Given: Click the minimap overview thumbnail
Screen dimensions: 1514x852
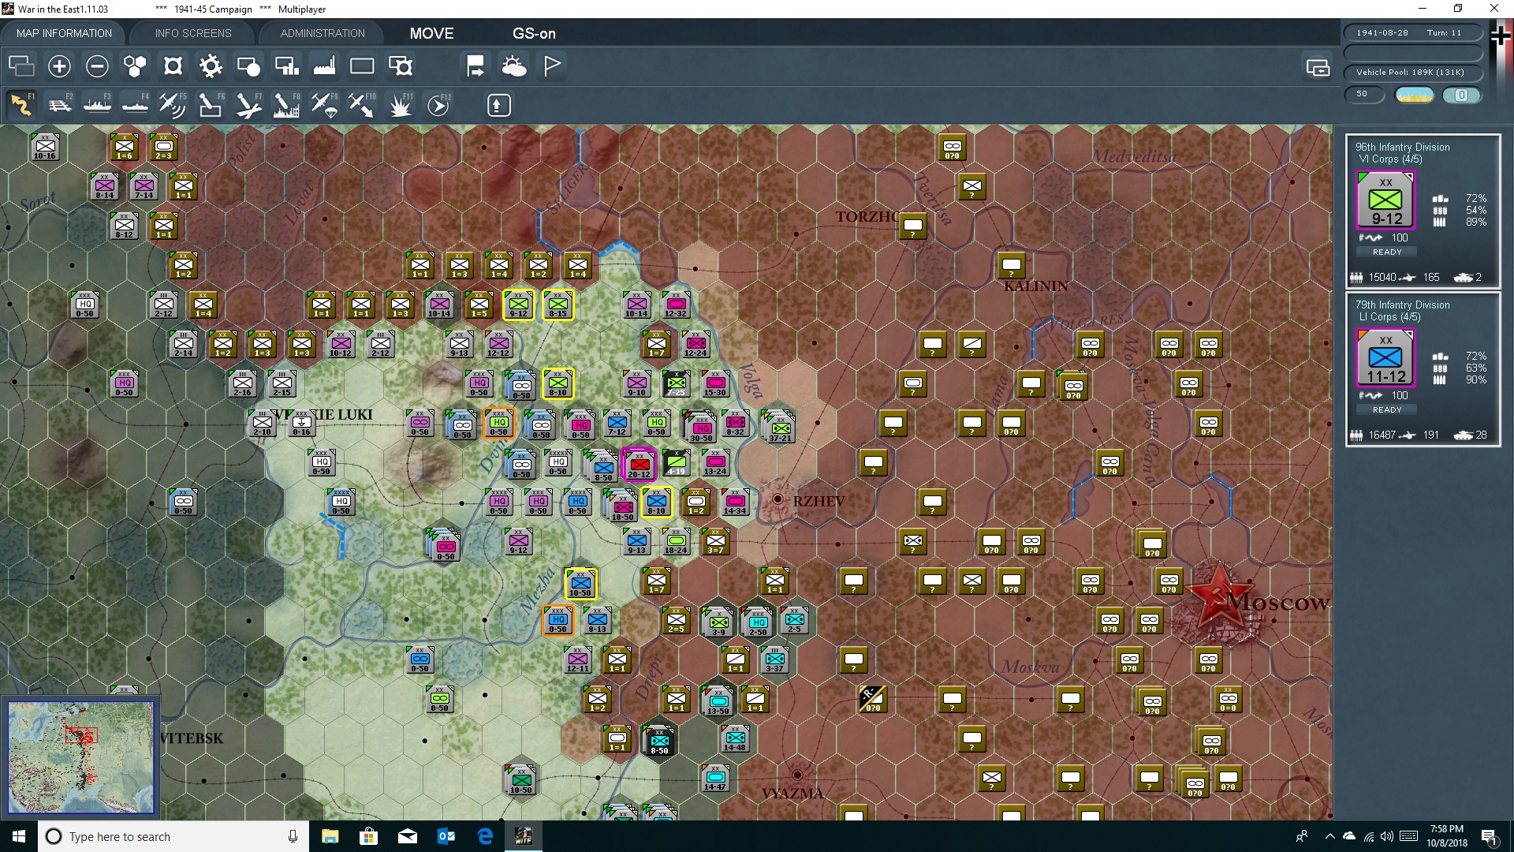Looking at the screenshot, I should click(x=81, y=757).
